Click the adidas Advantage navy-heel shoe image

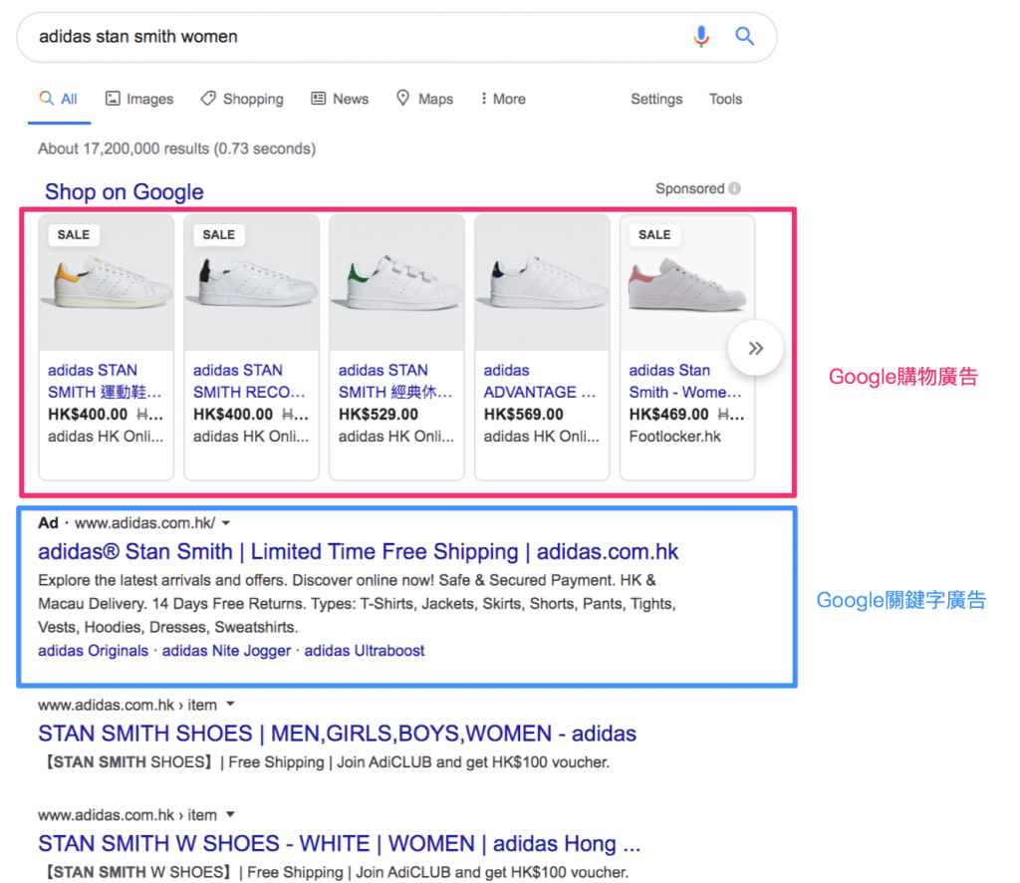click(x=543, y=283)
